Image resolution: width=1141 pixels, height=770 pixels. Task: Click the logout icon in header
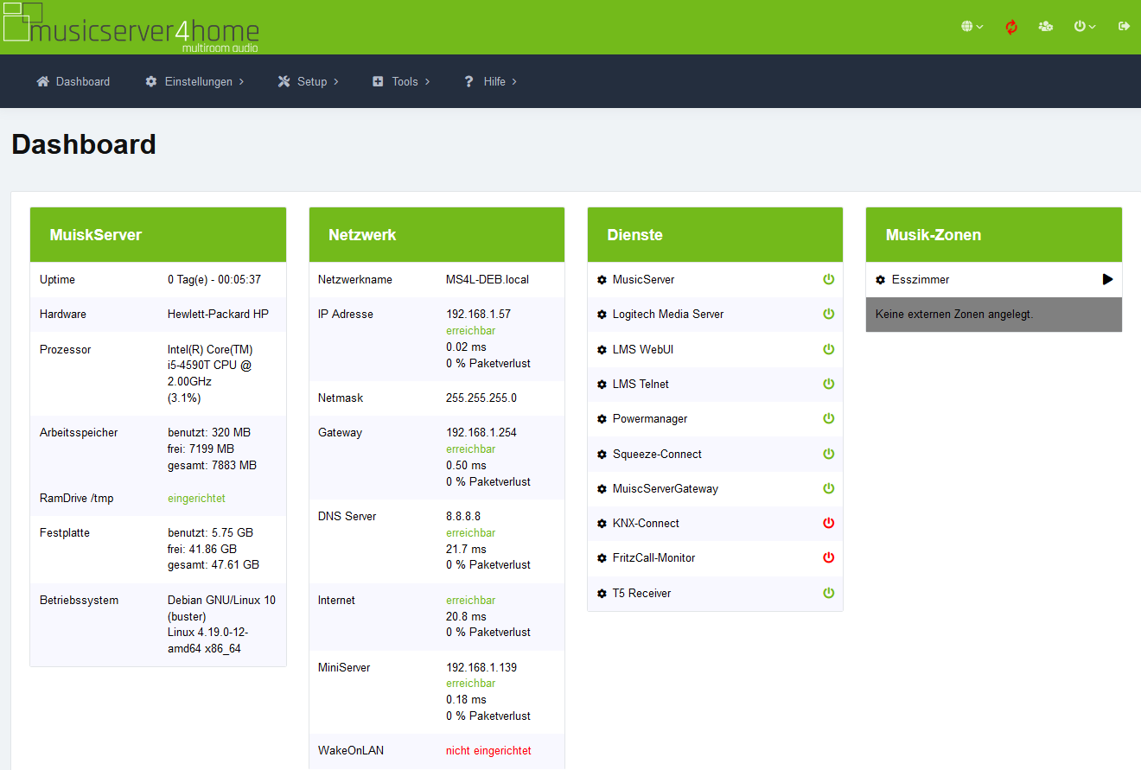[x=1124, y=27]
